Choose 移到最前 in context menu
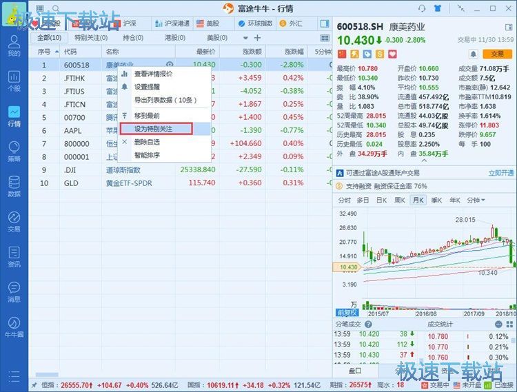Viewport: 517px width, 392px height. [164, 116]
